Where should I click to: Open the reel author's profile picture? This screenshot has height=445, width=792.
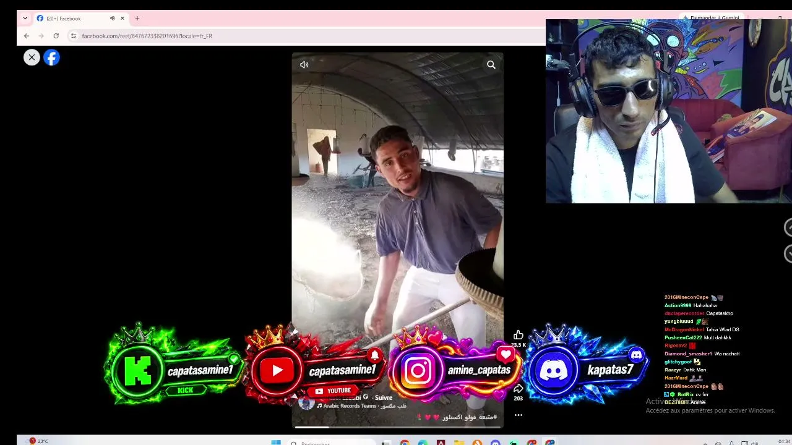[306, 402]
